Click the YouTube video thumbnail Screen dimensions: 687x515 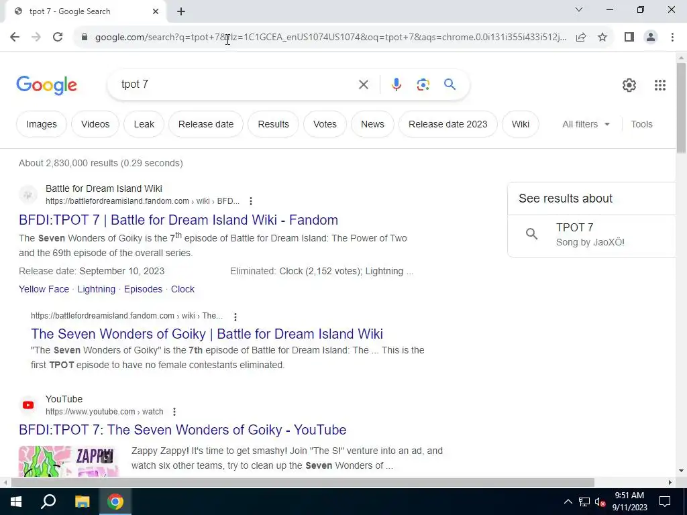tap(68, 461)
